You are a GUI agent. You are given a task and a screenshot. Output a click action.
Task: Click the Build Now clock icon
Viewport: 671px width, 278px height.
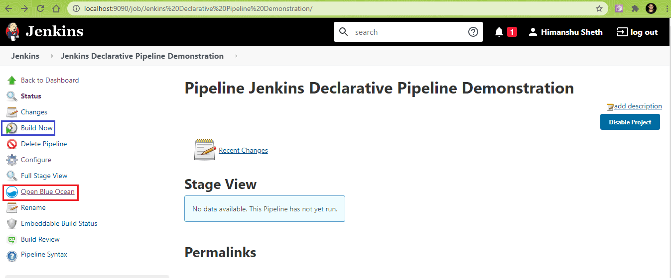coord(12,128)
